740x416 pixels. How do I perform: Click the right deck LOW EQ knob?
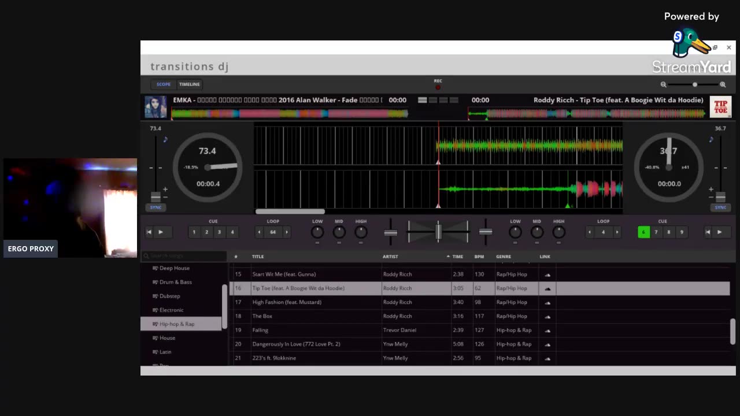(x=515, y=232)
